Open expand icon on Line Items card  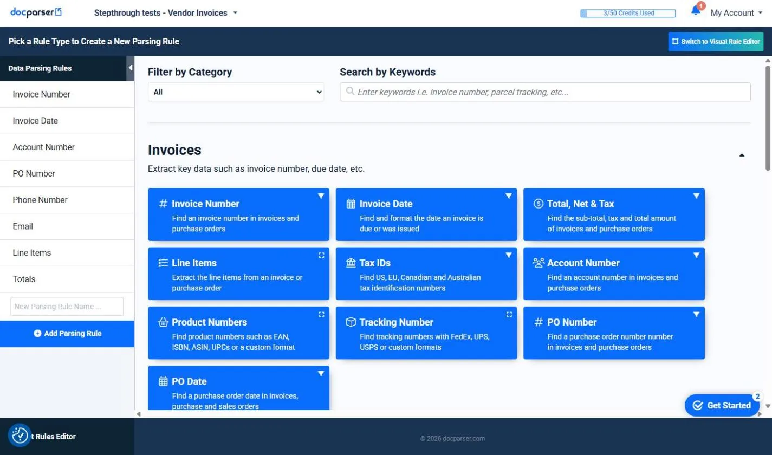click(321, 255)
